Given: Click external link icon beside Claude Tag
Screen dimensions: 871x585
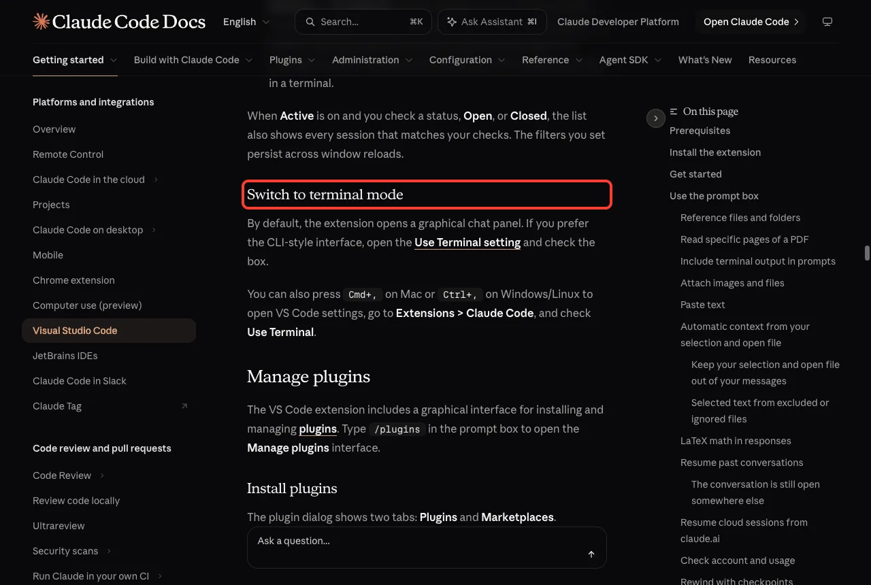Looking at the screenshot, I should point(184,406).
